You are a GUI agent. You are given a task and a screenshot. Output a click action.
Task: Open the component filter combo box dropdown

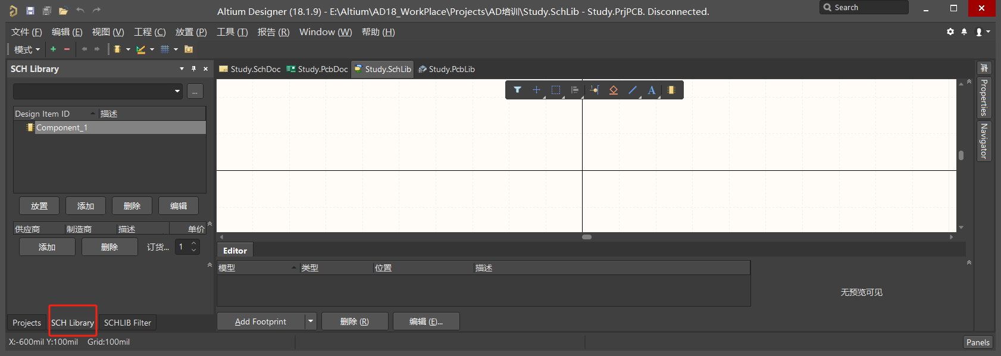[x=177, y=91]
